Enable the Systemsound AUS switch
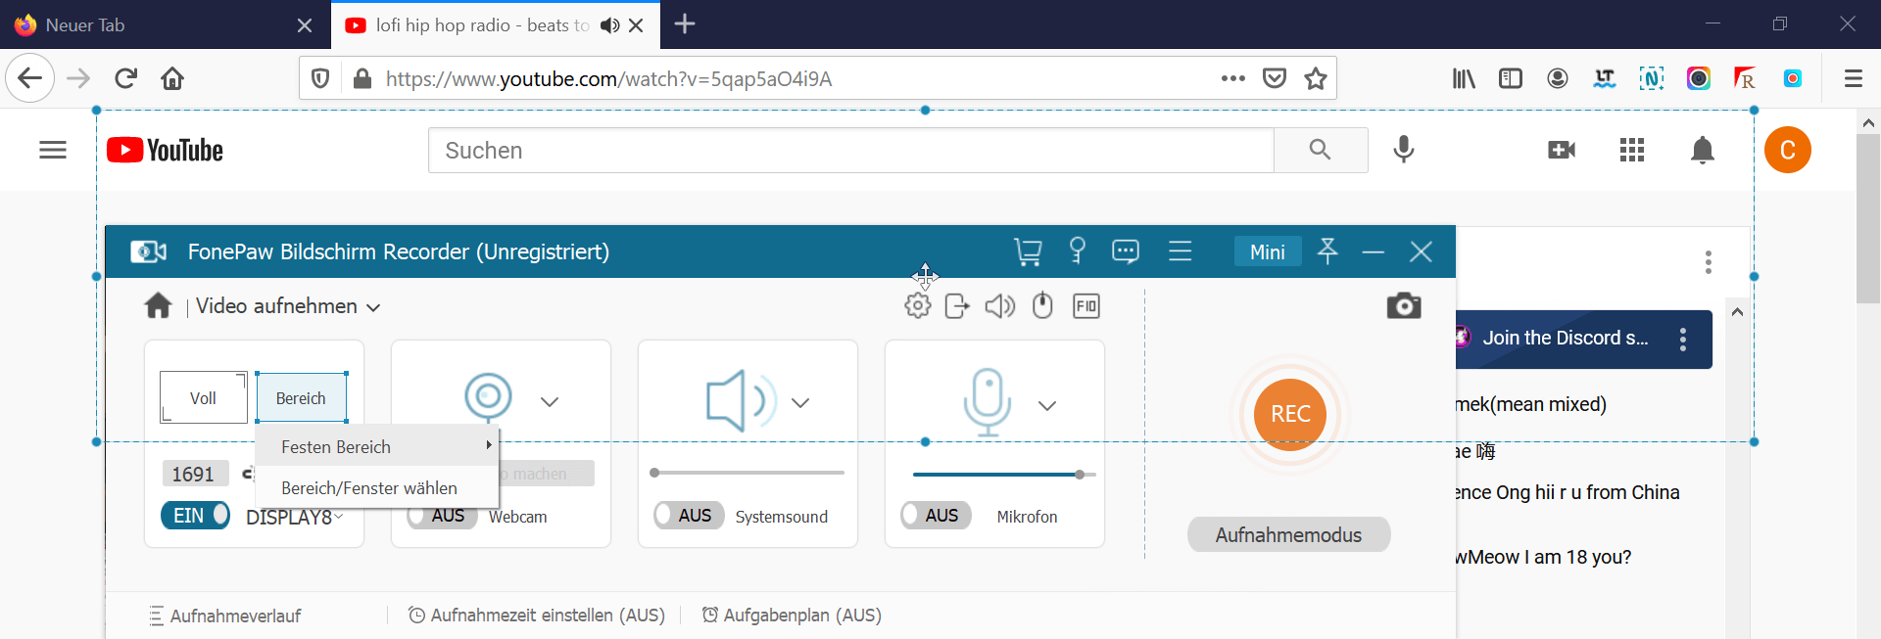Viewport: 1881px width, 639px height. (690, 515)
